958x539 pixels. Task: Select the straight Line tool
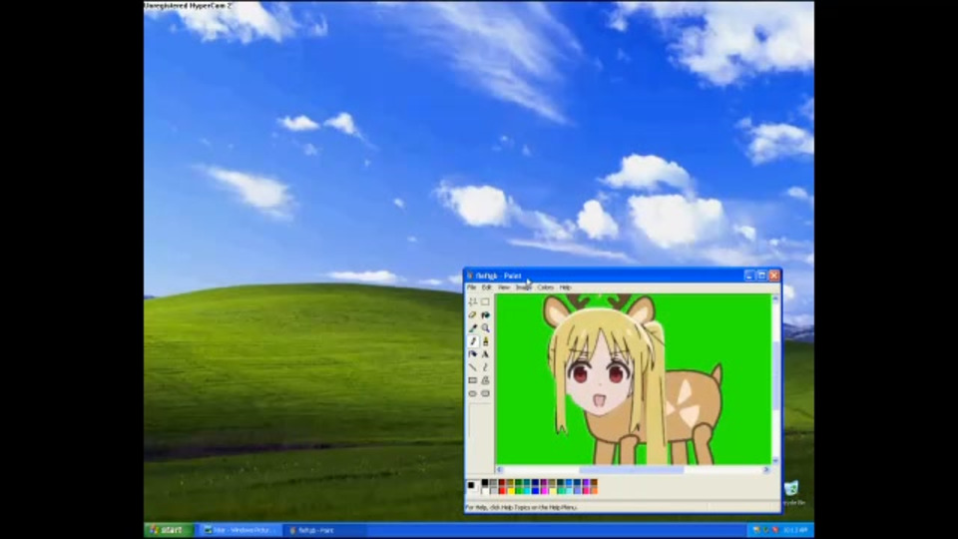(472, 367)
